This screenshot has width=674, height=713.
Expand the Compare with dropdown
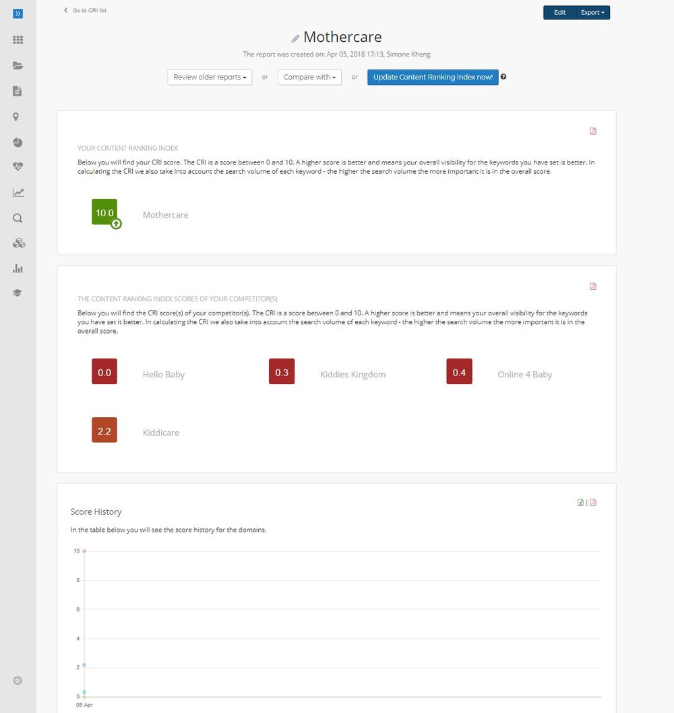(309, 77)
